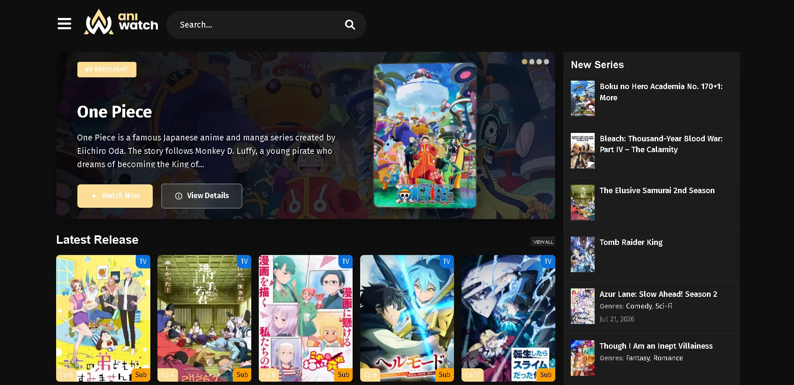Open the Slime release card with Ep 17
794x385 pixels.
point(508,318)
